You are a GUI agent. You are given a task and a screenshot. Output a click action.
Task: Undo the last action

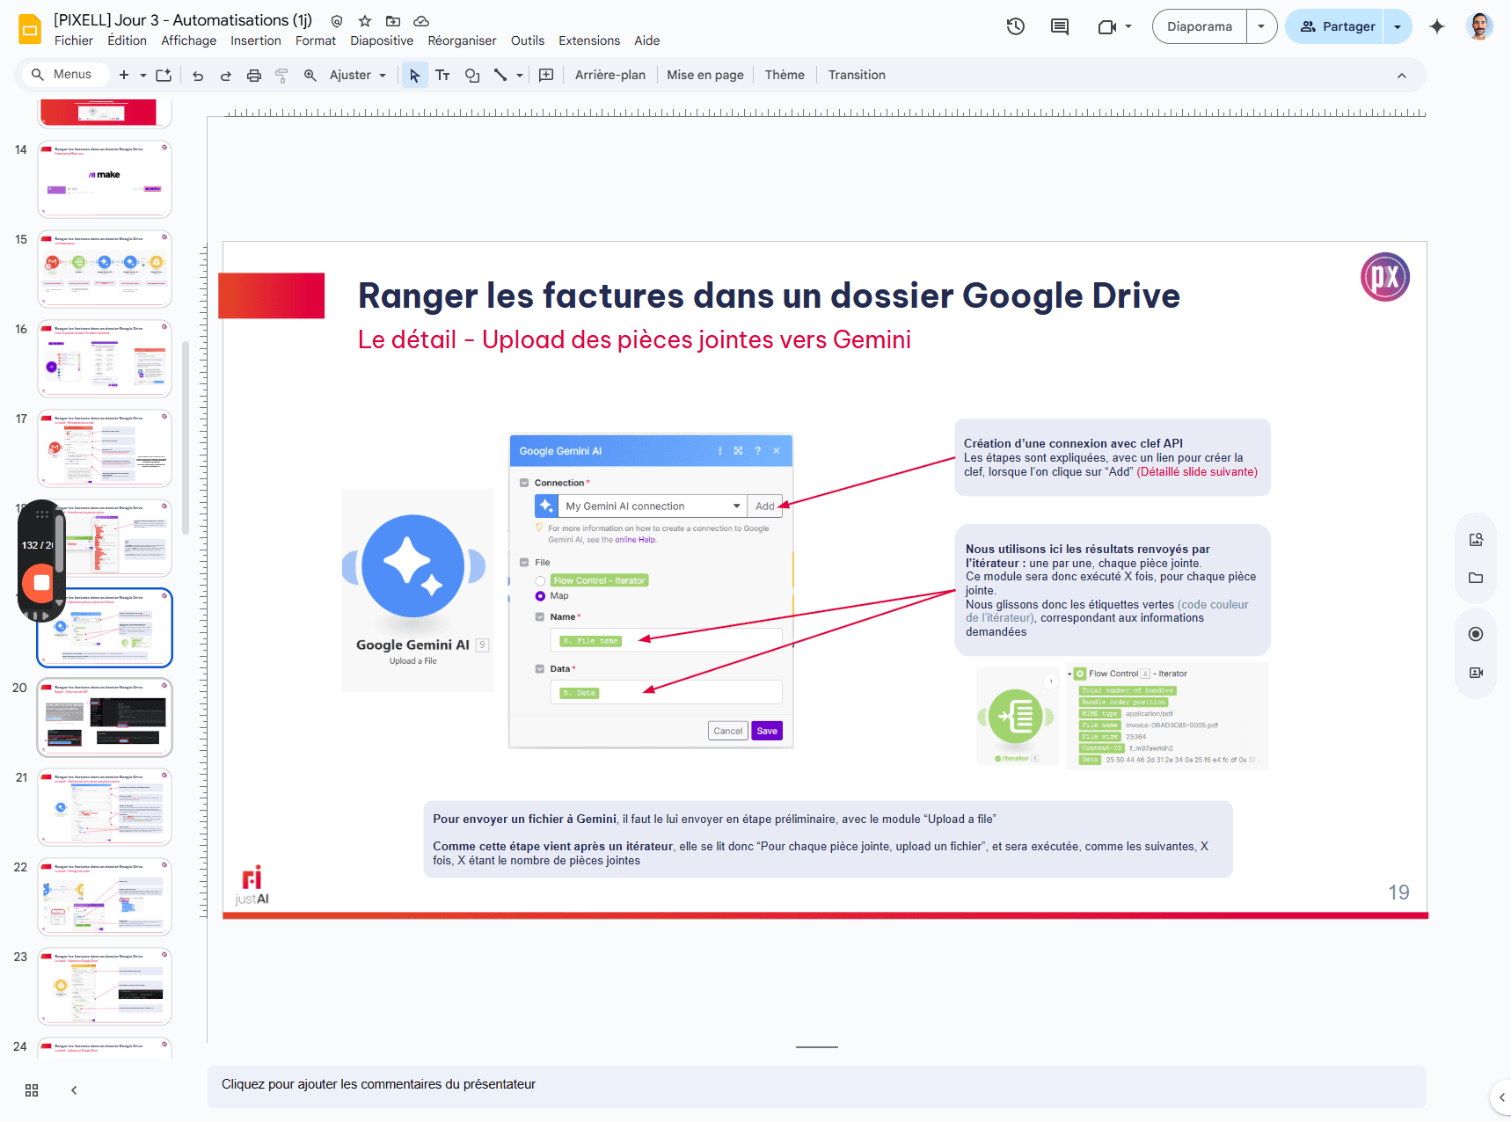pyautogui.click(x=198, y=76)
